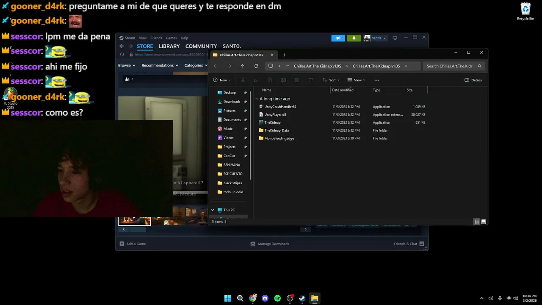Open See more ellipsis menu in Explorer
Viewport: 542px width, 305px height.
(377, 80)
